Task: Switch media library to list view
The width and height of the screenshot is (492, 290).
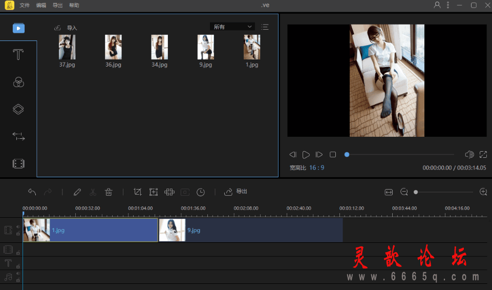Action: [265, 27]
